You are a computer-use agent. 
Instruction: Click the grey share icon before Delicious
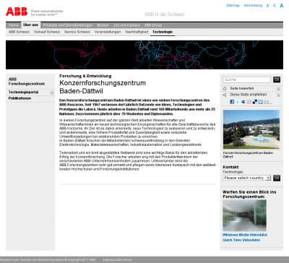click(x=249, y=102)
